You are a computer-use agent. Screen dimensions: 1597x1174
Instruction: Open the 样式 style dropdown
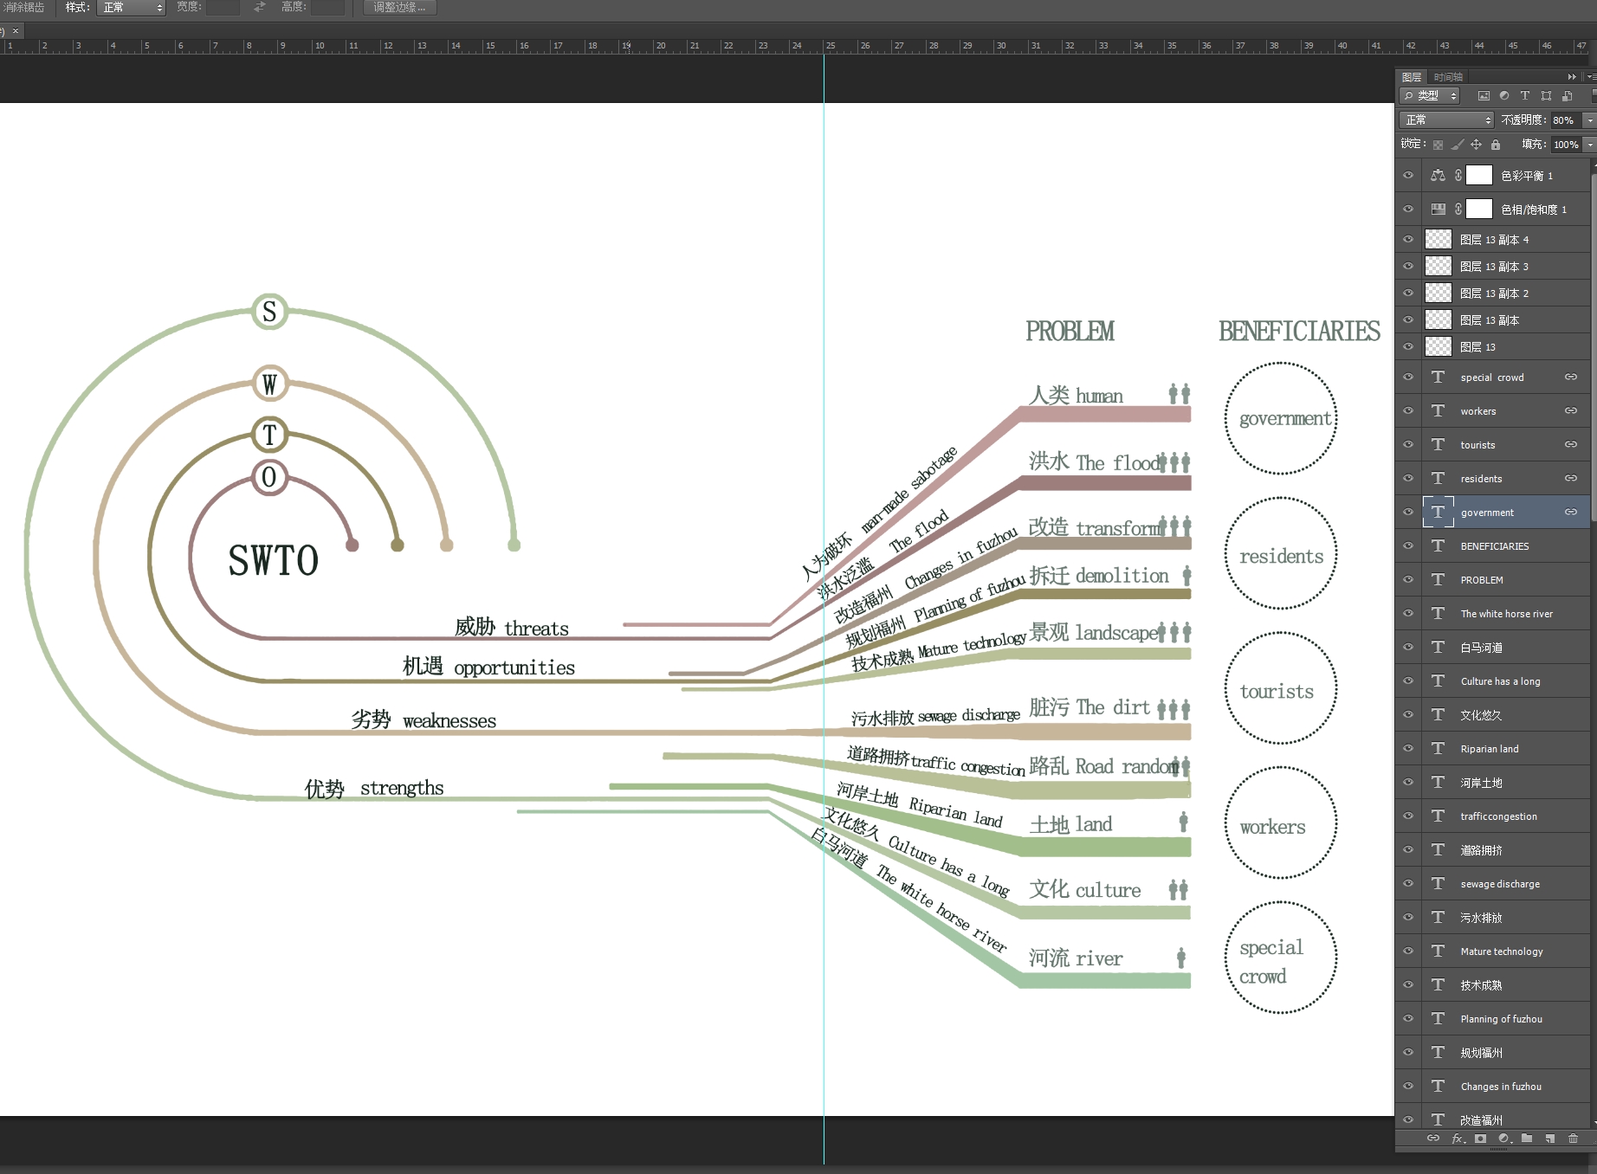tap(131, 7)
